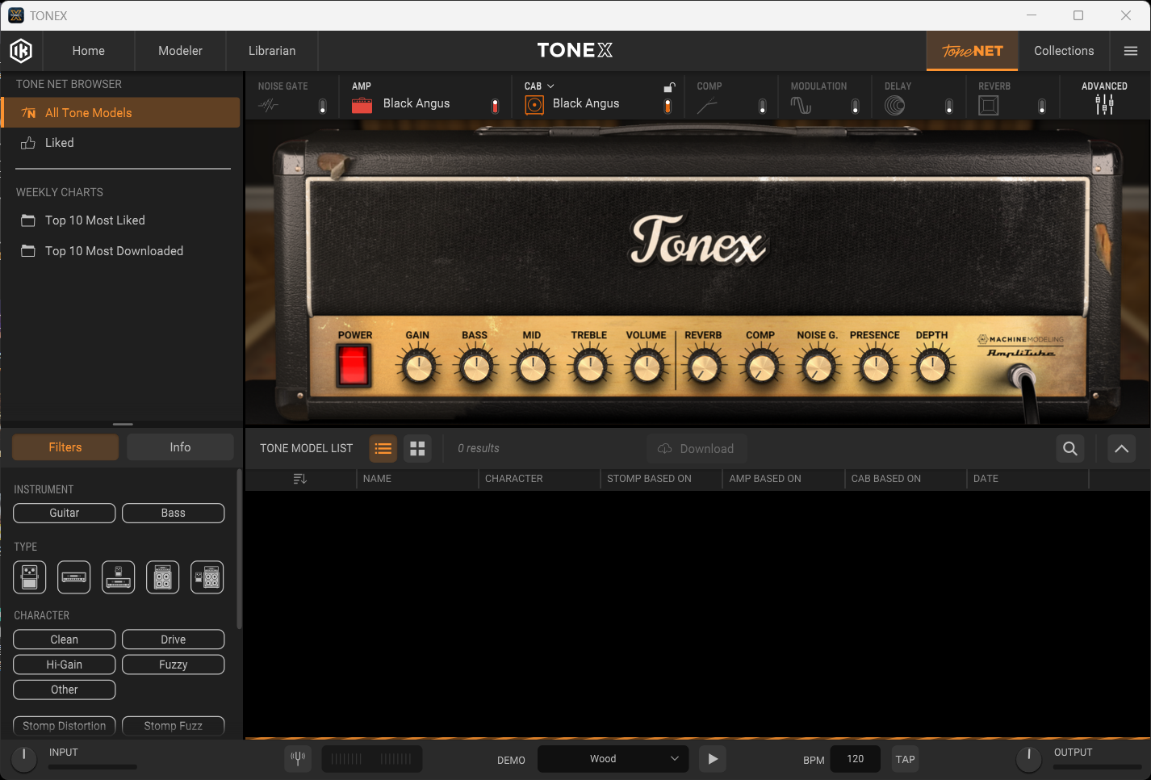Click the filter panel scrollbar

pyautogui.click(x=239, y=549)
